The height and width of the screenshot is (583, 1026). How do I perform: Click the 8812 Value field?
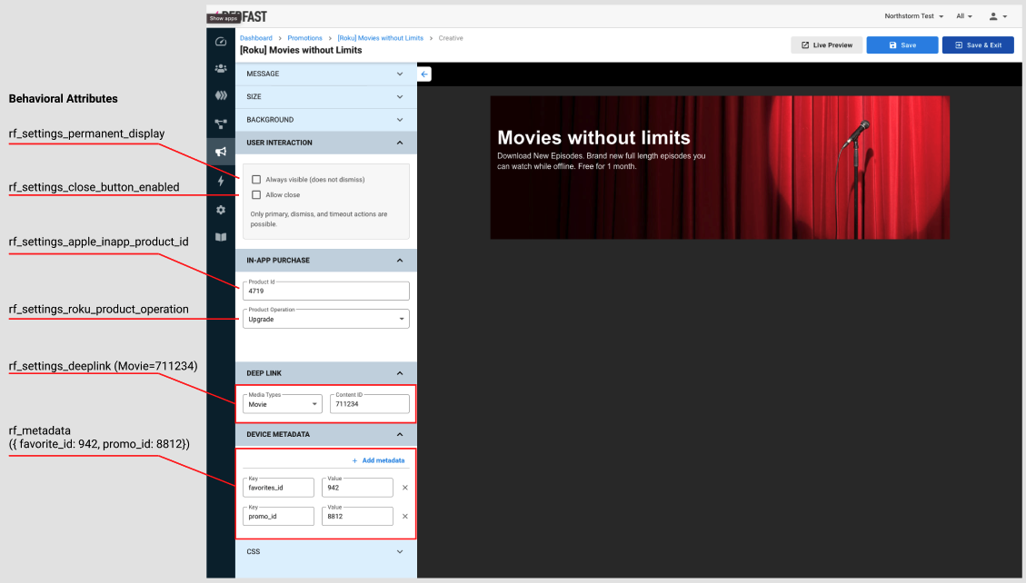pos(357,517)
